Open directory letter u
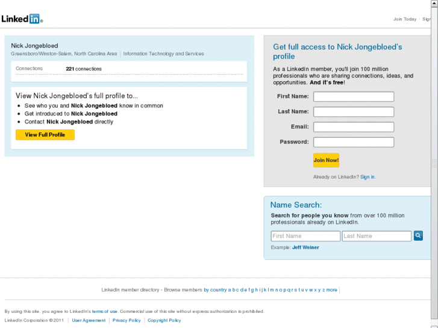Image resolution: width=438 pixels, height=328 pixels. [x=302, y=290]
